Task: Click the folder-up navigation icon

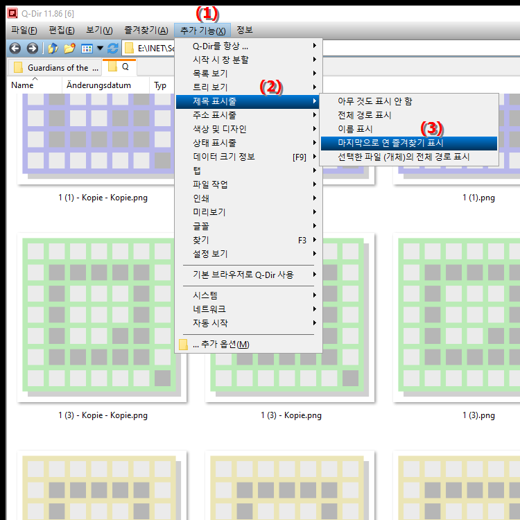Action: (x=53, y=49)
